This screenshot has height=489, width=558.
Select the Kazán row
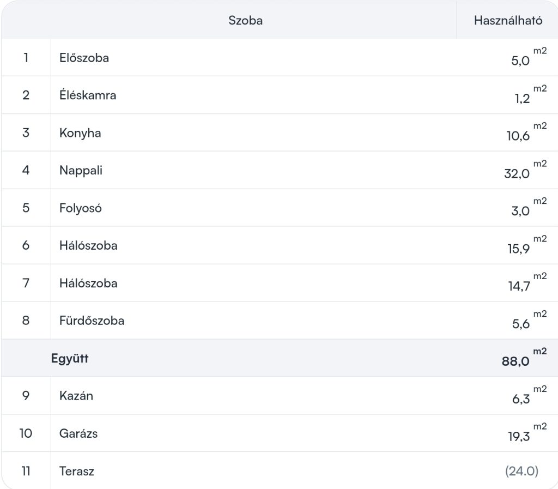(280, 395)
